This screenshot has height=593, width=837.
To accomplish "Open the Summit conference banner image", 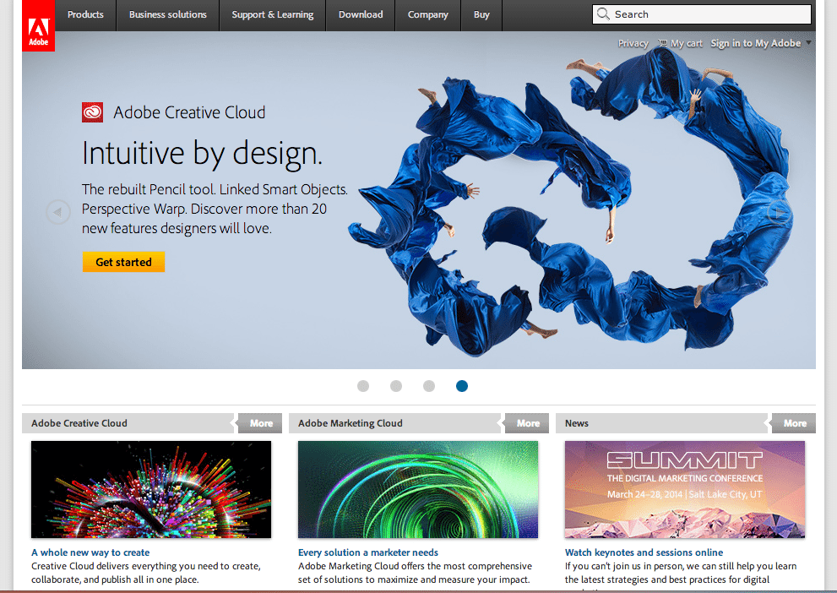I will 685,489.
